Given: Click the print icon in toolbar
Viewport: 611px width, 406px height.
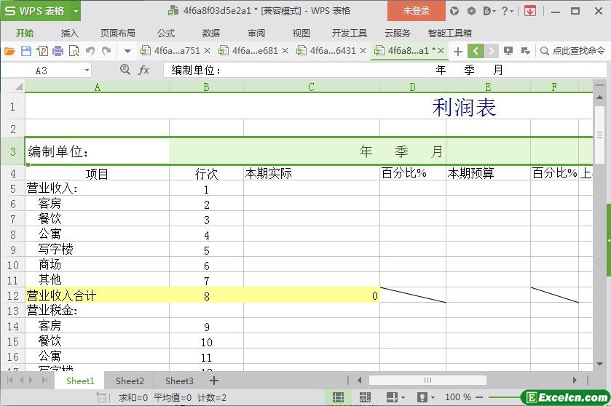Looking at the screenshot, I should pyautogui.click(x=58, y=51).
